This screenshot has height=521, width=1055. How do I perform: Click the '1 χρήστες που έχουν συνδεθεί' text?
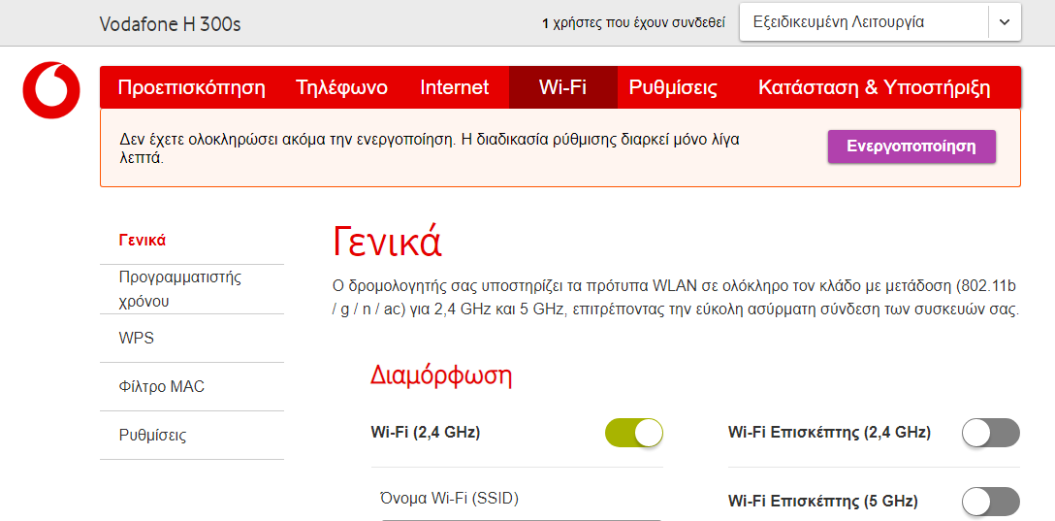point(634,23)
